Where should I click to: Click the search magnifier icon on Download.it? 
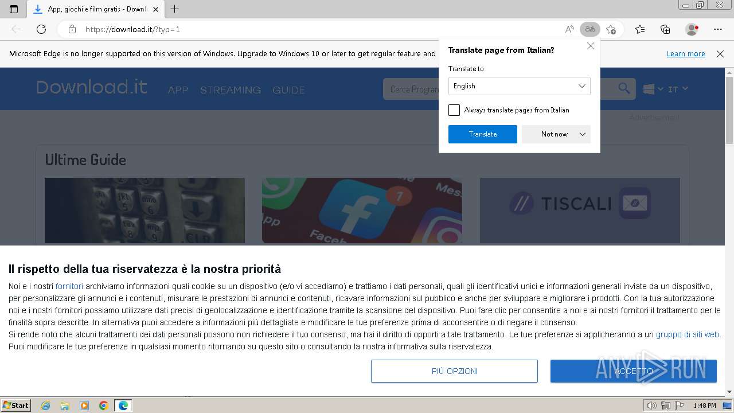click(624, 88)
